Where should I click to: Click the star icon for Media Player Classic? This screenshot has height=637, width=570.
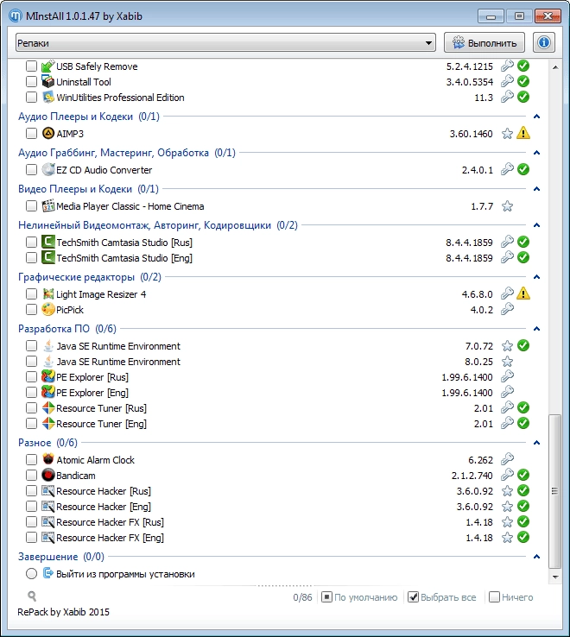coord(507,206)
